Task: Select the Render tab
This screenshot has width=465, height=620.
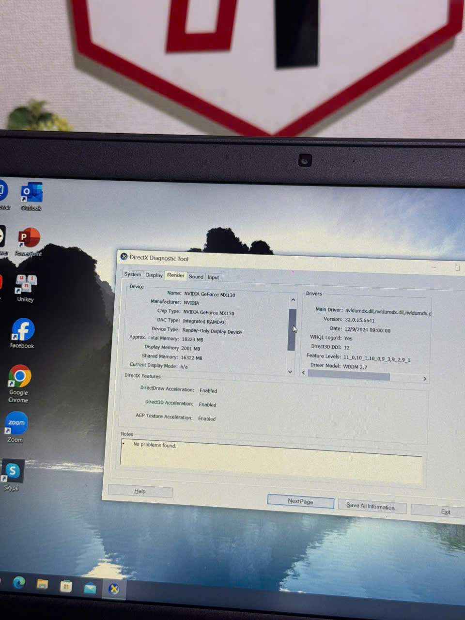Action: click(x=176, y=275)
